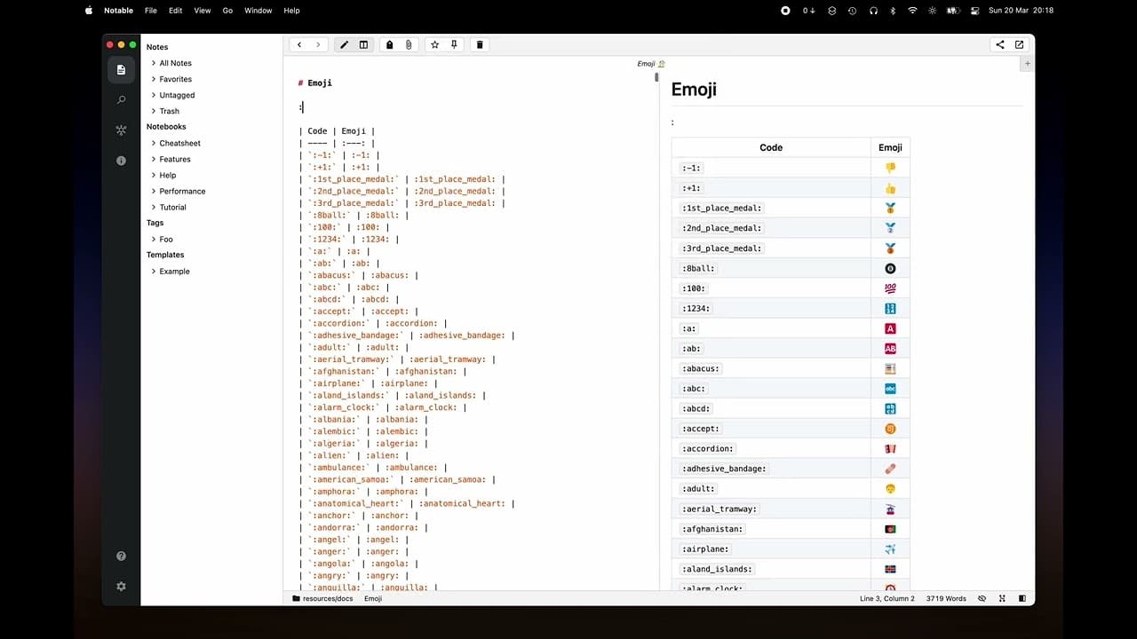Expand the Performance notebook chevron
Image resolution: width=1137 pixels, height=639 pixels.
click(154, 191)
